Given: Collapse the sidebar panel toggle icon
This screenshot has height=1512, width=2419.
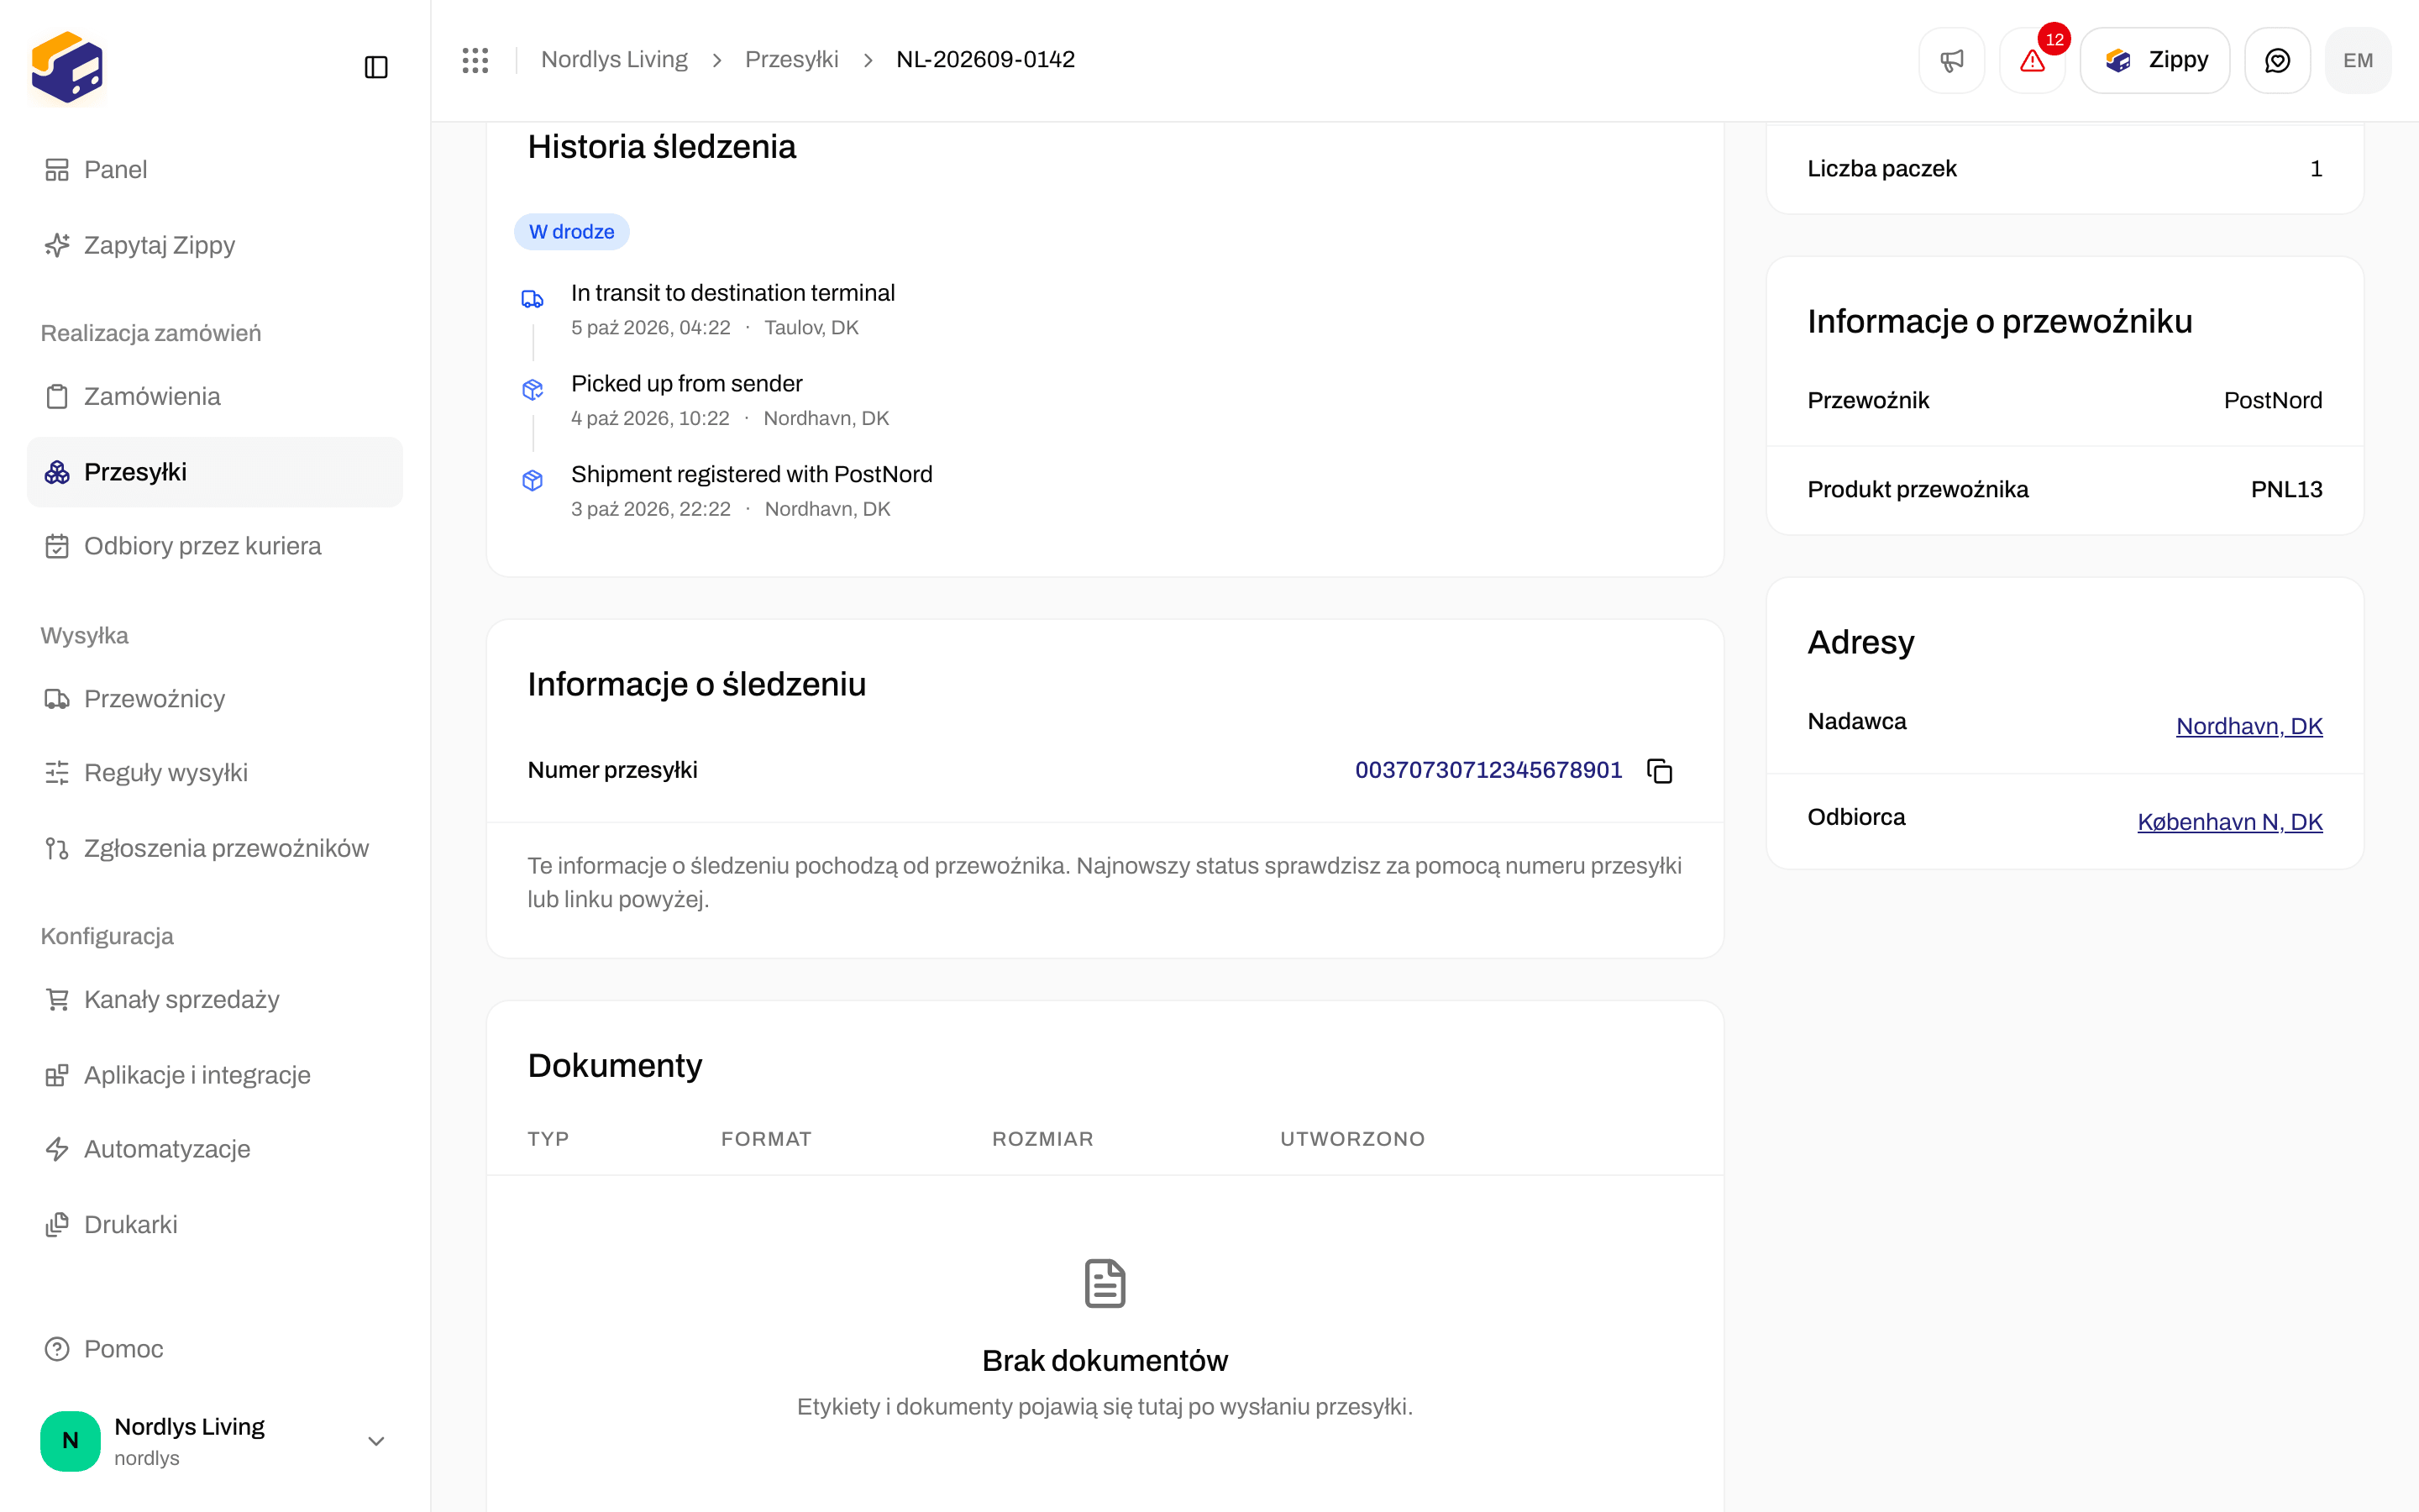Looking at the screenshot, I should click(x=375, y=67).
